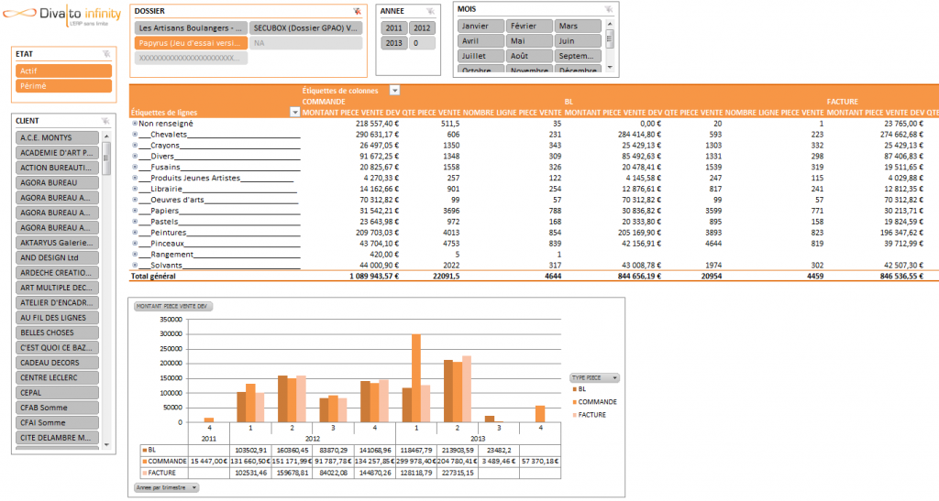Screen dimensions: 939x501
Task: Toggle Actif state in ETAT slicer
Action: pos(63,71)
